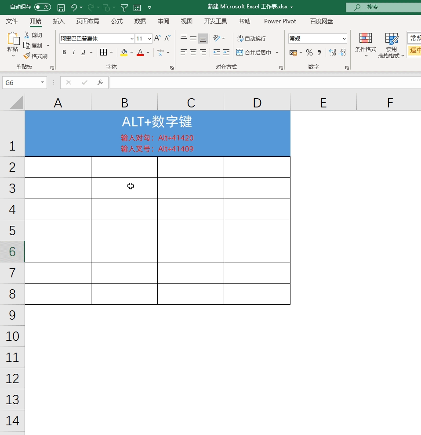Open the Power Pivot tab
421x435 pixels.
pos(280,21)
